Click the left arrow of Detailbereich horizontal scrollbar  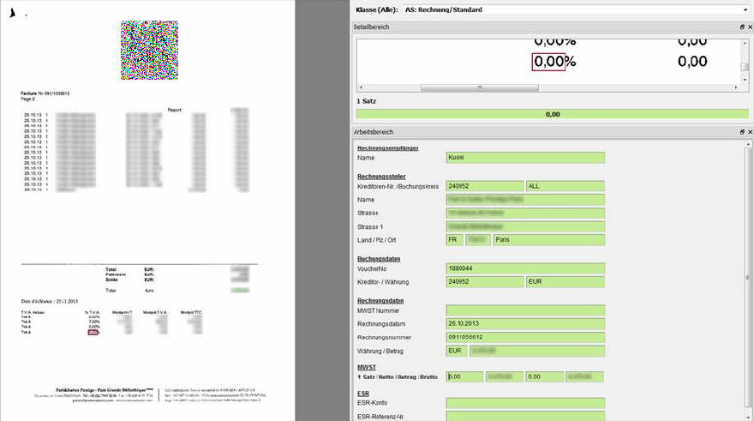361,87
